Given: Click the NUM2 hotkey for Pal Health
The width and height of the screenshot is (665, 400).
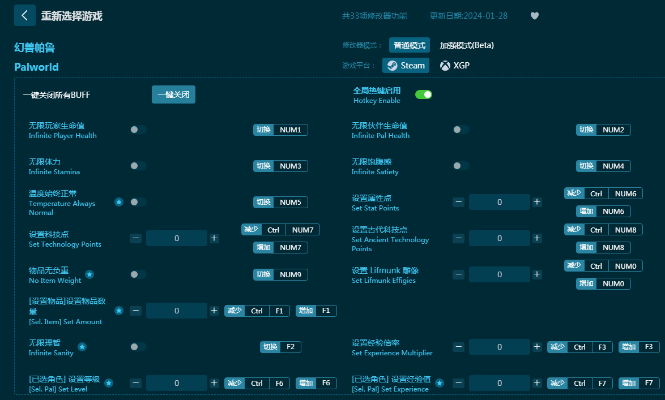Looking at the screenshot, I should click(x=603, y=130).
